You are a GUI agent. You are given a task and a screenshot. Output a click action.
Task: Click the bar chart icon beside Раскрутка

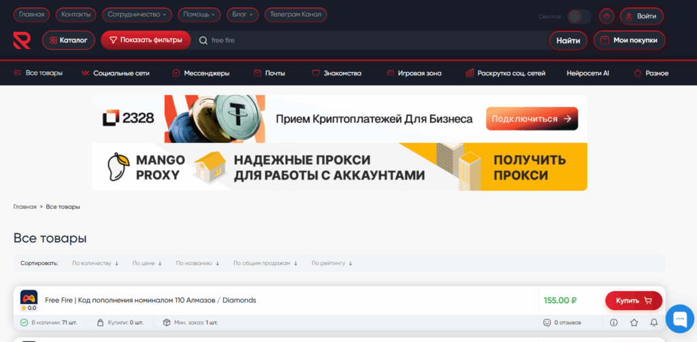470,73
